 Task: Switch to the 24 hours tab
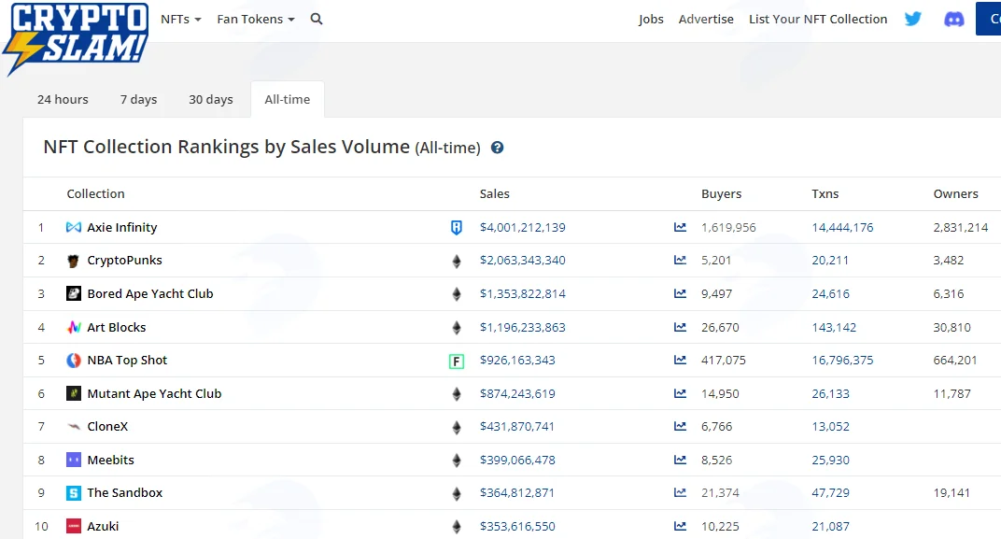63,100
